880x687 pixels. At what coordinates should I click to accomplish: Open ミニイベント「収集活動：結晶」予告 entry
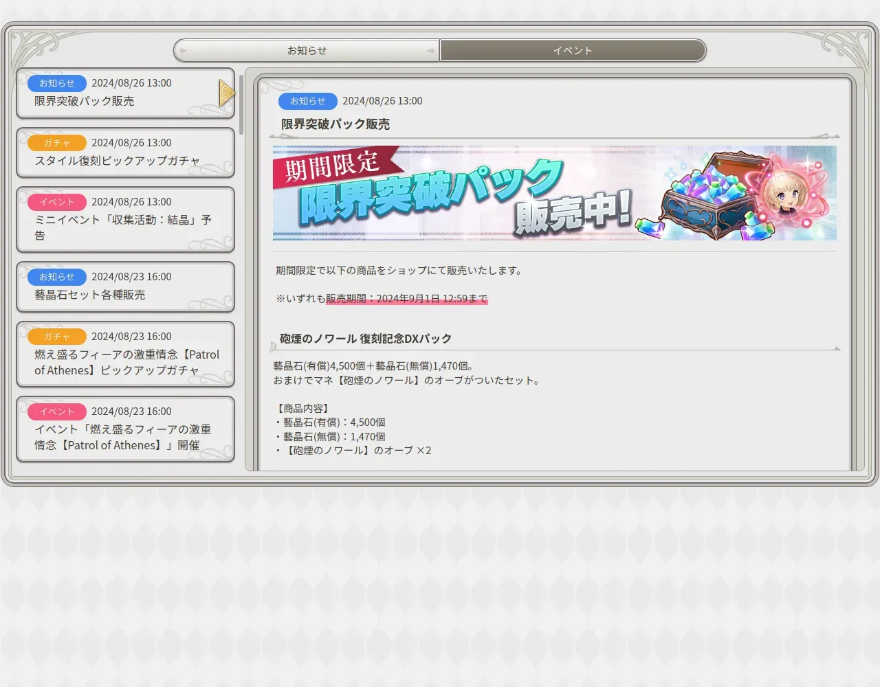pyautogui.click(x=125, y=220)
